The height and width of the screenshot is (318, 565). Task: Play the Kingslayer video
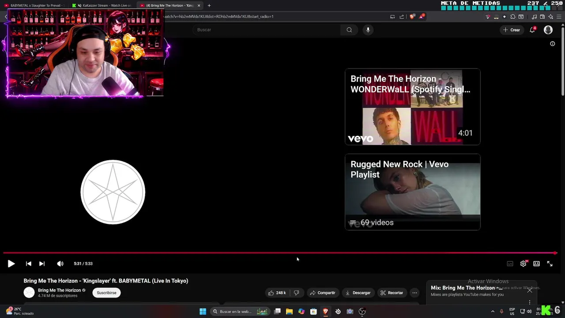(11, 264)
